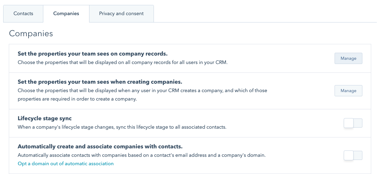Click 'Automatically create and associate companies' title

point(100,147)
